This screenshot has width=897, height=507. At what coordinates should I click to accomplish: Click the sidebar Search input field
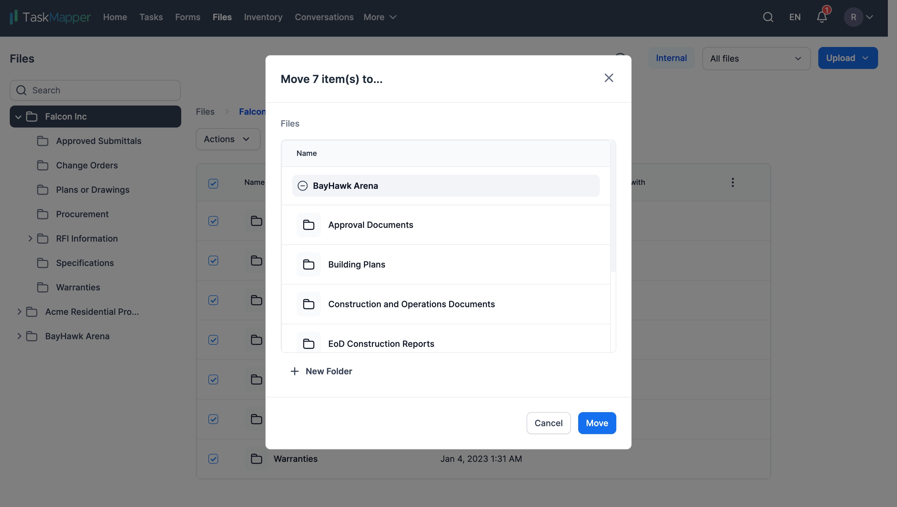95,91
